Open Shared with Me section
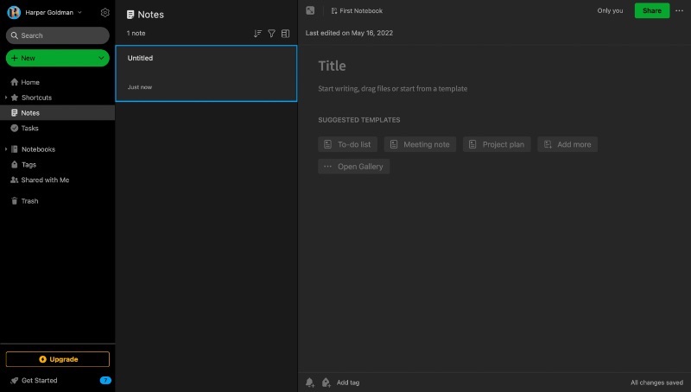 click(45, 180)
